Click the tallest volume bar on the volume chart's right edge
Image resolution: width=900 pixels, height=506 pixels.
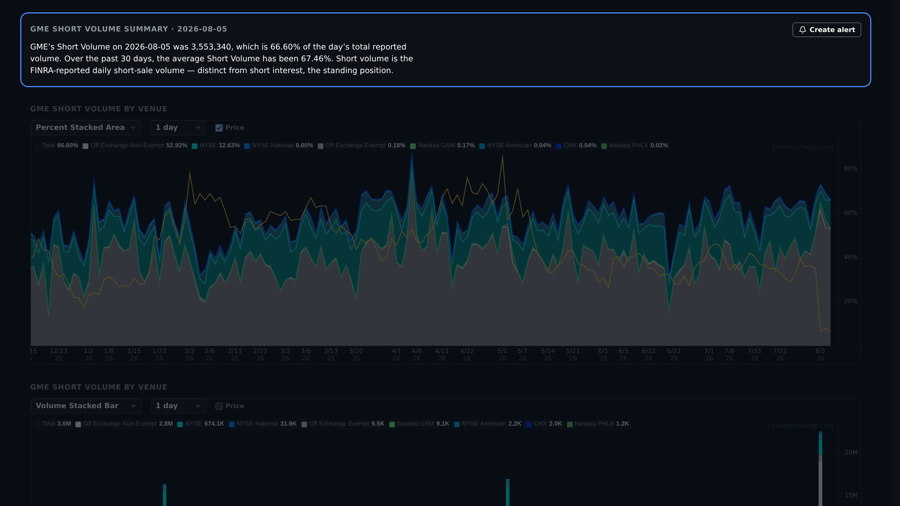[820, 469]
